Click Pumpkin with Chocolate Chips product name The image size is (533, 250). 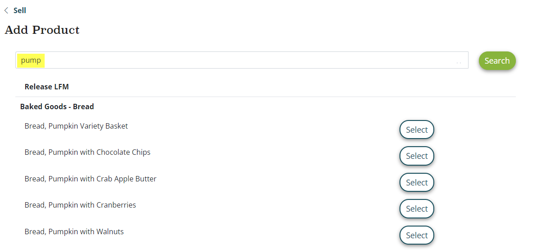[x=87, y=152]
